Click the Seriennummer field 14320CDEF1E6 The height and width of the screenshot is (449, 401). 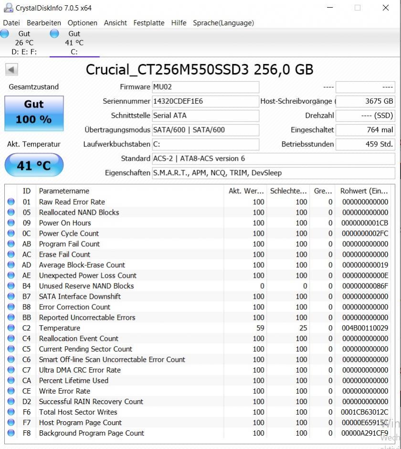(205, 101)
